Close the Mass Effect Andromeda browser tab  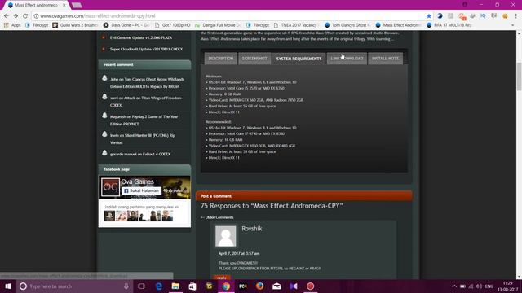click(64, 5)
